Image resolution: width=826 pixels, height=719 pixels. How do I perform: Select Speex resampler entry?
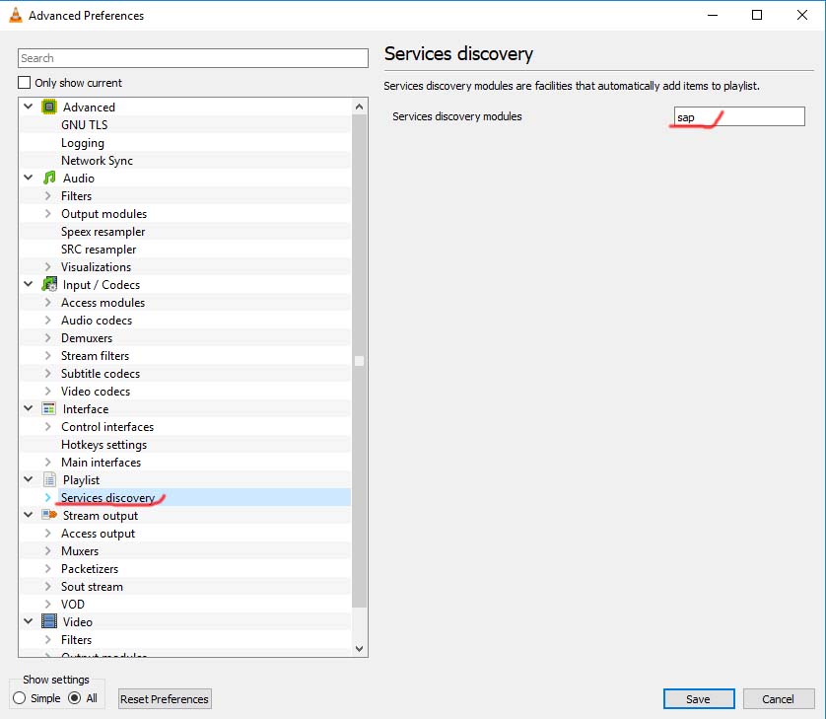103,232
